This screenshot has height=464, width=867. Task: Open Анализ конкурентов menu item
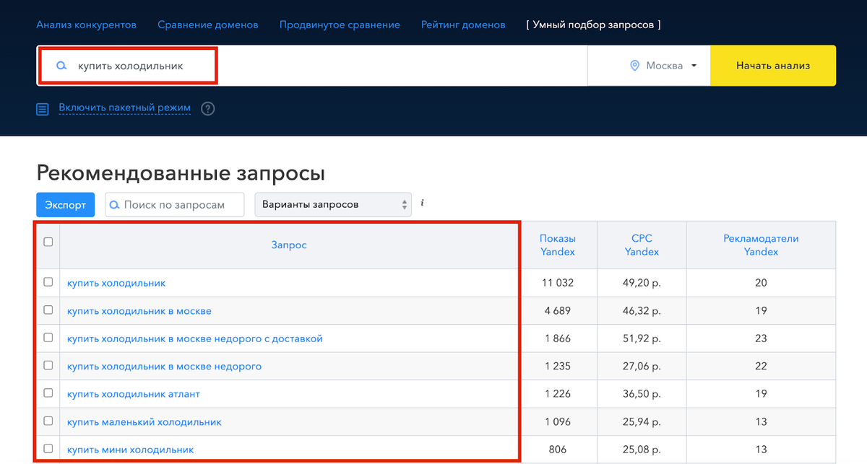[x=86, y=24]
